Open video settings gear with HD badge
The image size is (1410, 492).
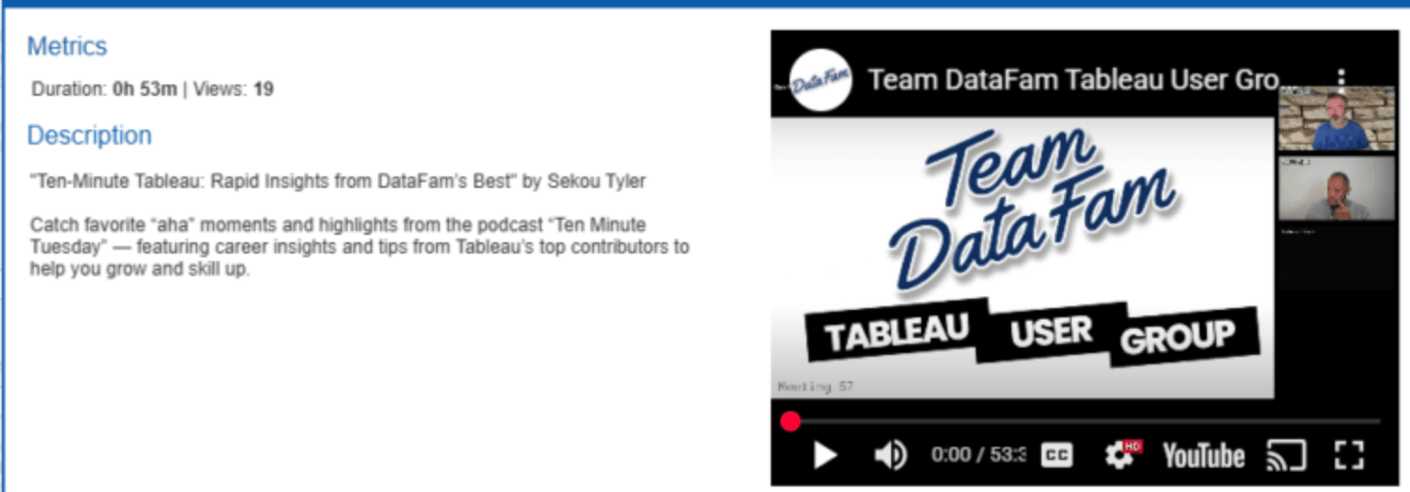pos(1120,455)
